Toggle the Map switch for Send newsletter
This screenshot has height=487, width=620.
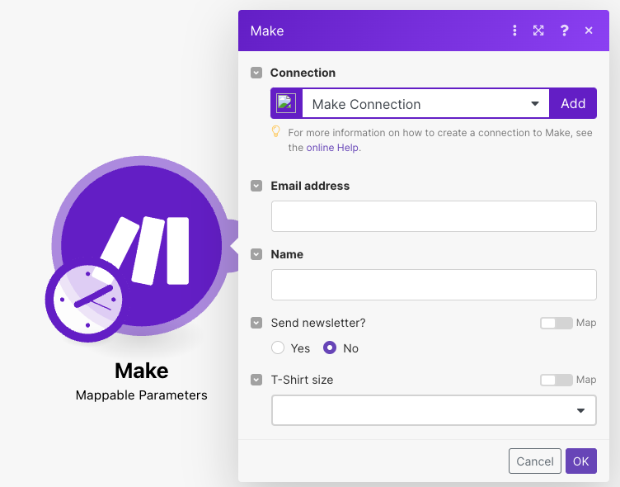[556, 323]
